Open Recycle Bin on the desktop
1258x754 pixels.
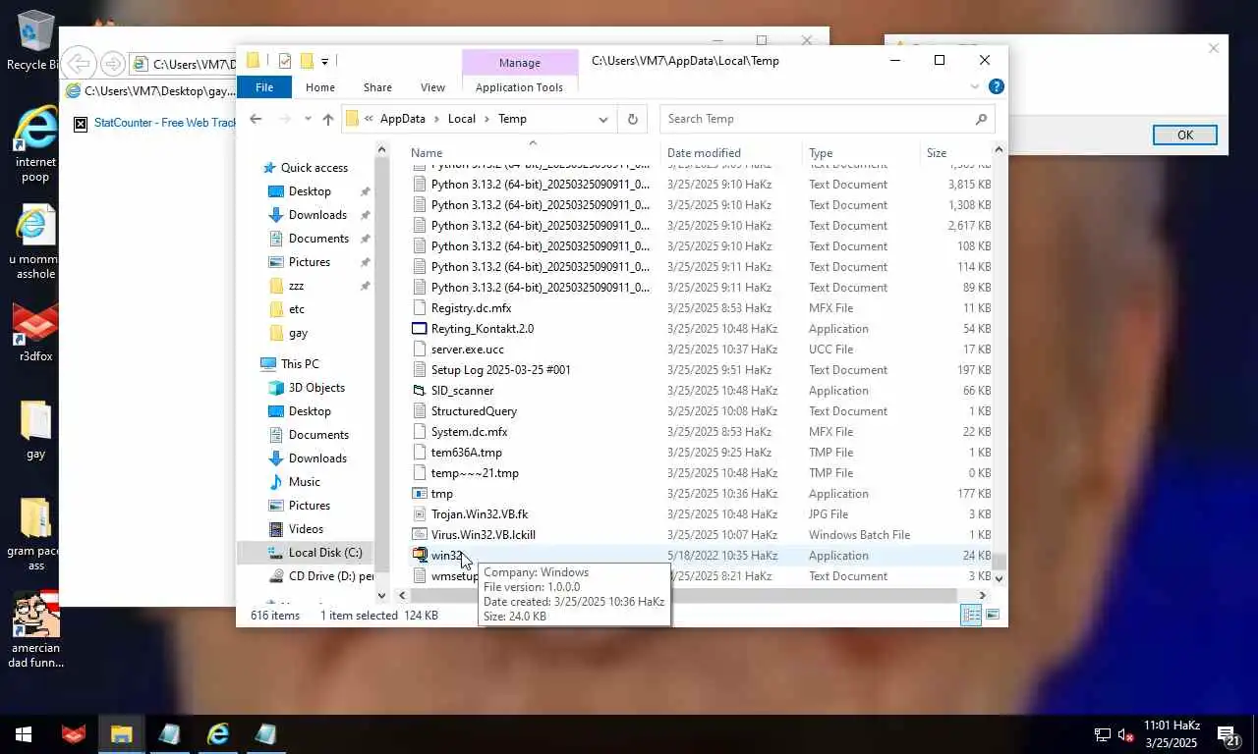(35, 40)
